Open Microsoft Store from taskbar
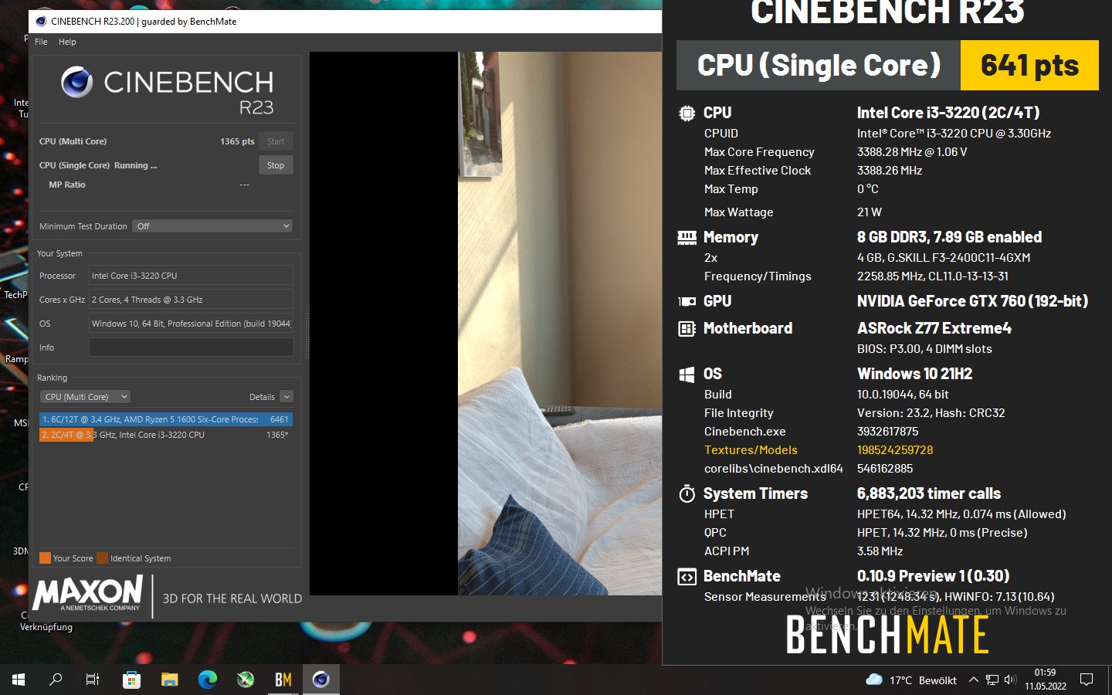This screenshot has width=1112, height=695. point(131,680)
